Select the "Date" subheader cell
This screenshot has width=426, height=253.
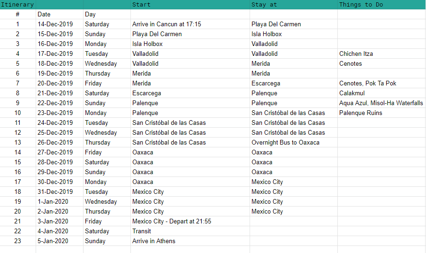pos(44,15)
